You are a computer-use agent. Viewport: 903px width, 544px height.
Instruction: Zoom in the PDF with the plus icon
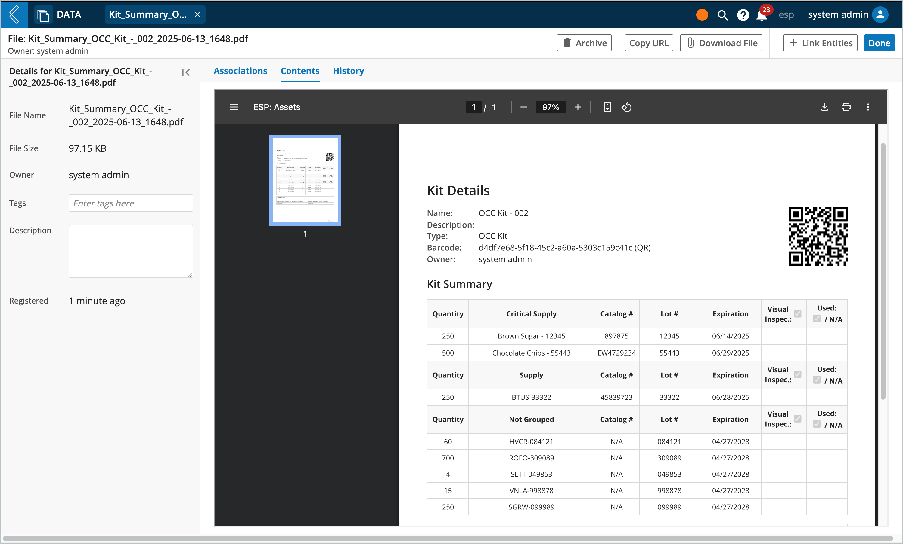[x=578, y=107]
